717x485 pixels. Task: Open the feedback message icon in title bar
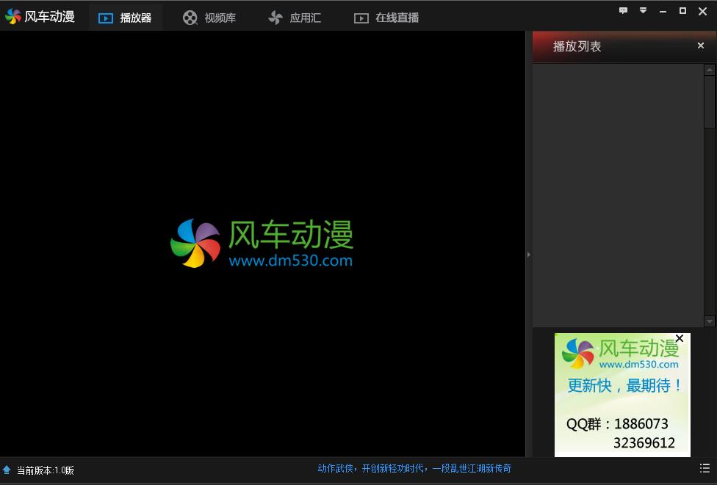[x=623, y=10]
